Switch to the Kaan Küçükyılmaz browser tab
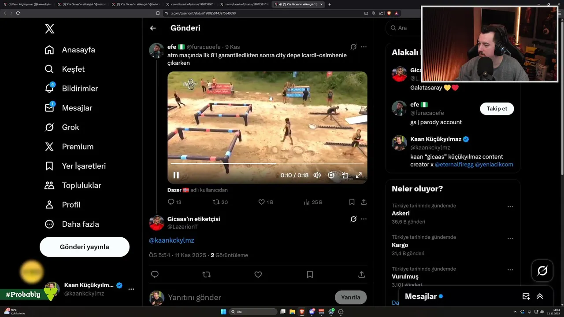The height and width of the screenshot is (317, 564). point(27,4)
